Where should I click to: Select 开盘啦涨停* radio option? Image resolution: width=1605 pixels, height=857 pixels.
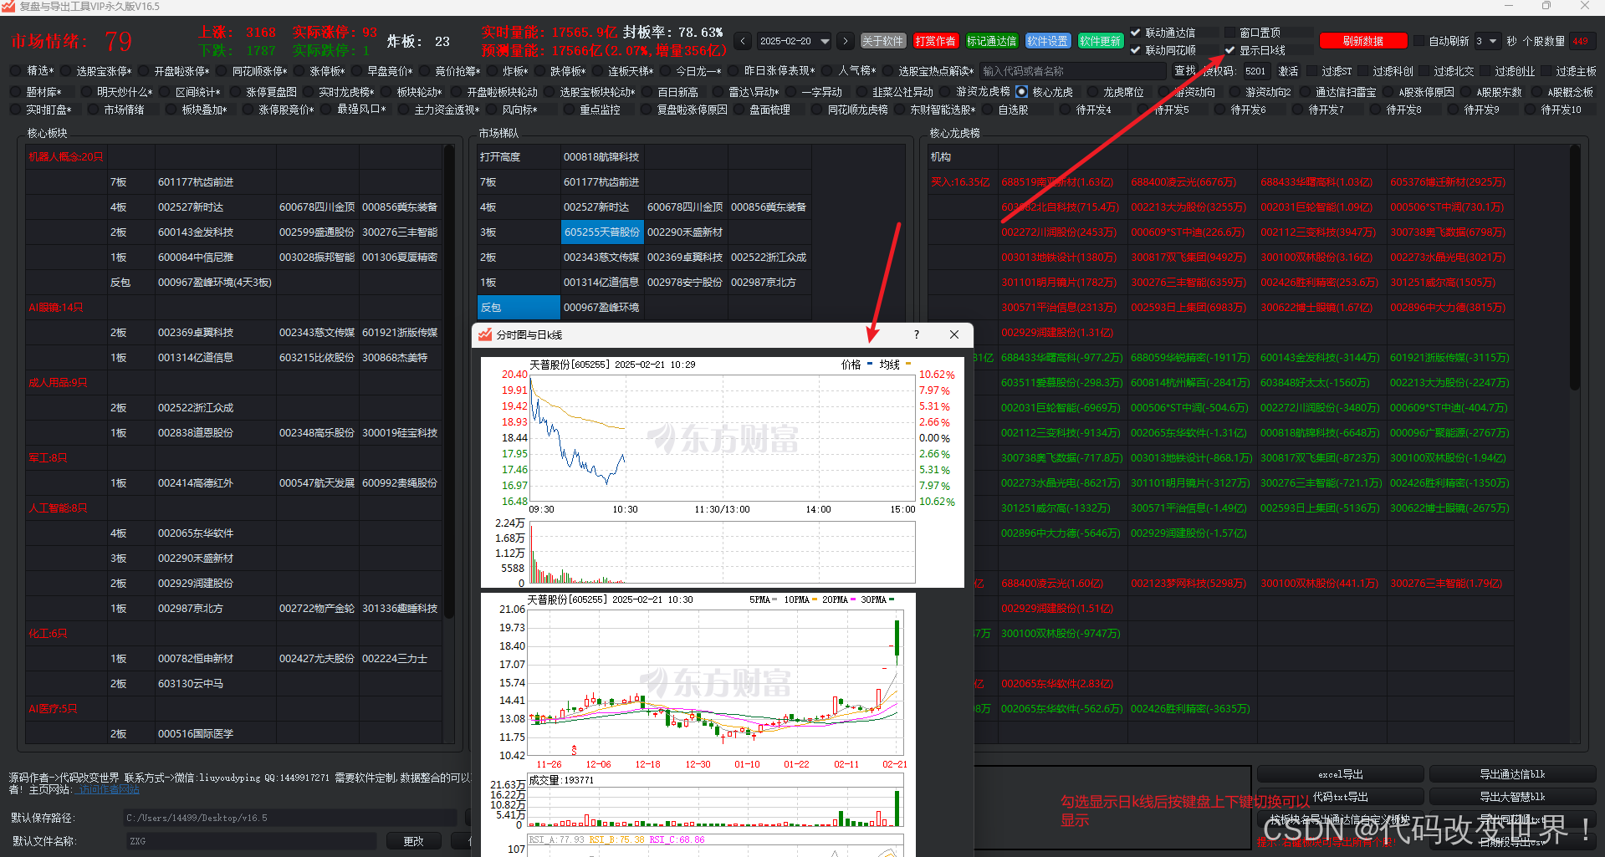144,71
